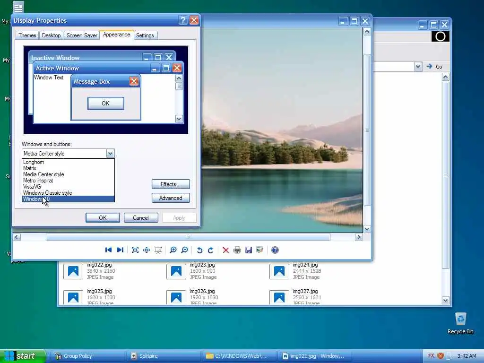The height and width of the screenshot is (363, 484).
Task: Delete the image with the red X icon
Action: pyautogui.click(x=226, y=250)
